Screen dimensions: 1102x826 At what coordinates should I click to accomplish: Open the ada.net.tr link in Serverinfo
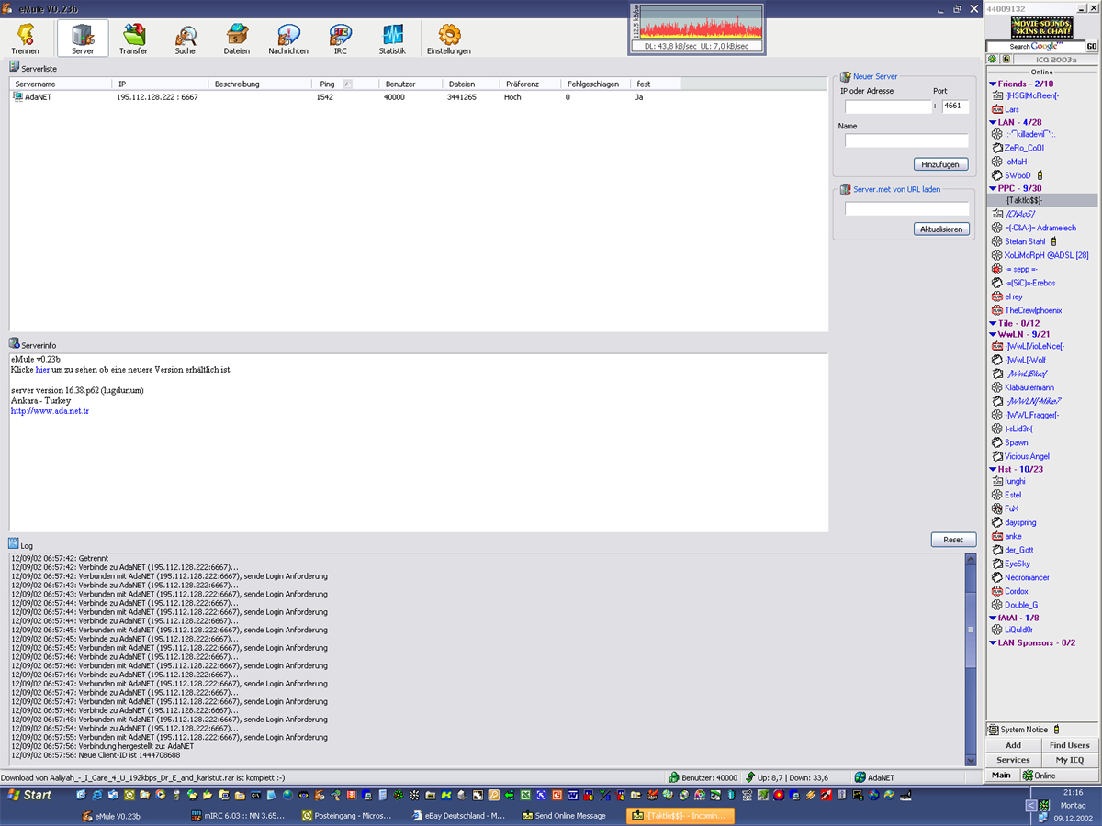(x=50, y=411)
